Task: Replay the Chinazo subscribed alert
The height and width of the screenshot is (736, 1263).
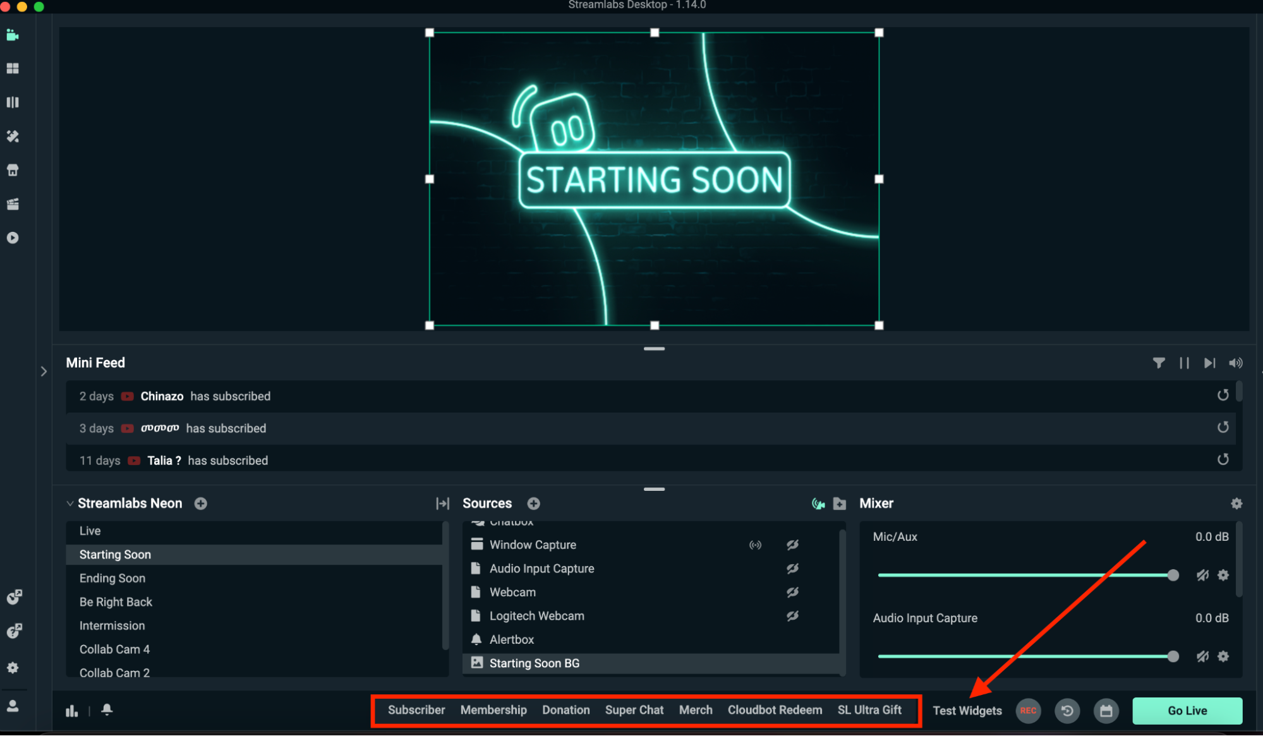Action: click(x=1223, y=395)
